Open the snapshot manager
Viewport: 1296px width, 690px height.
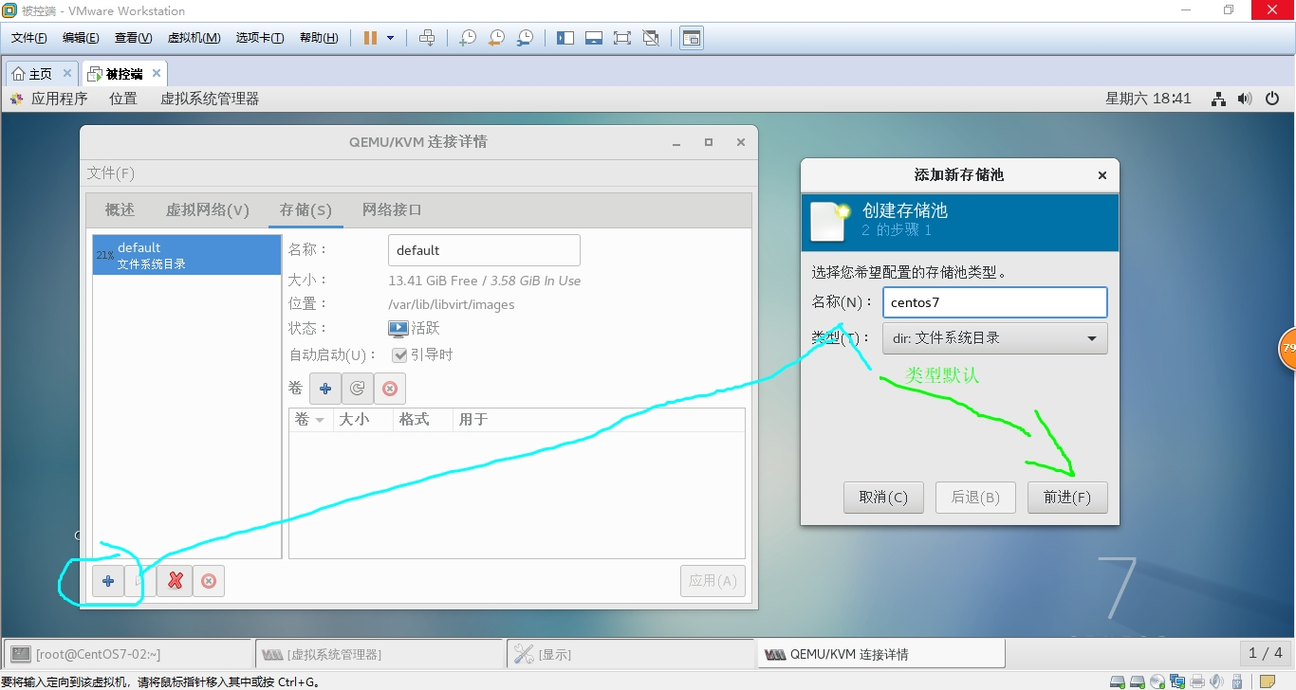[526, 38]
